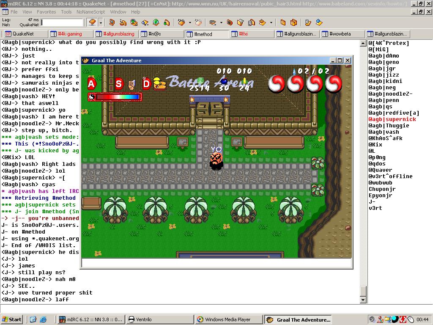Click the yellow boots item icon in Graal
The width and height of the screenshot is (433, 325).
tap(159, 84)
